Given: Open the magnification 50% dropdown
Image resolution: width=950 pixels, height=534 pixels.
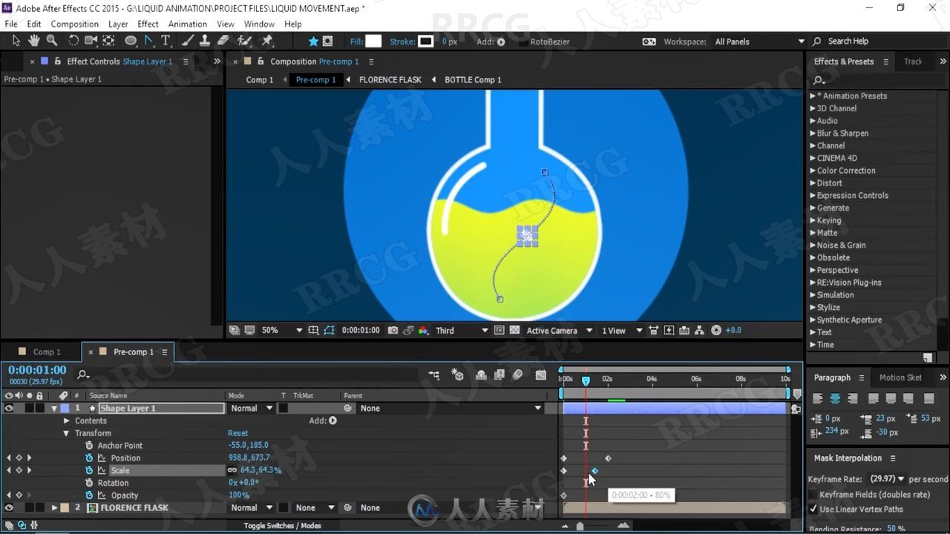Looking at the screenshot, I should [x=283, y=331].
